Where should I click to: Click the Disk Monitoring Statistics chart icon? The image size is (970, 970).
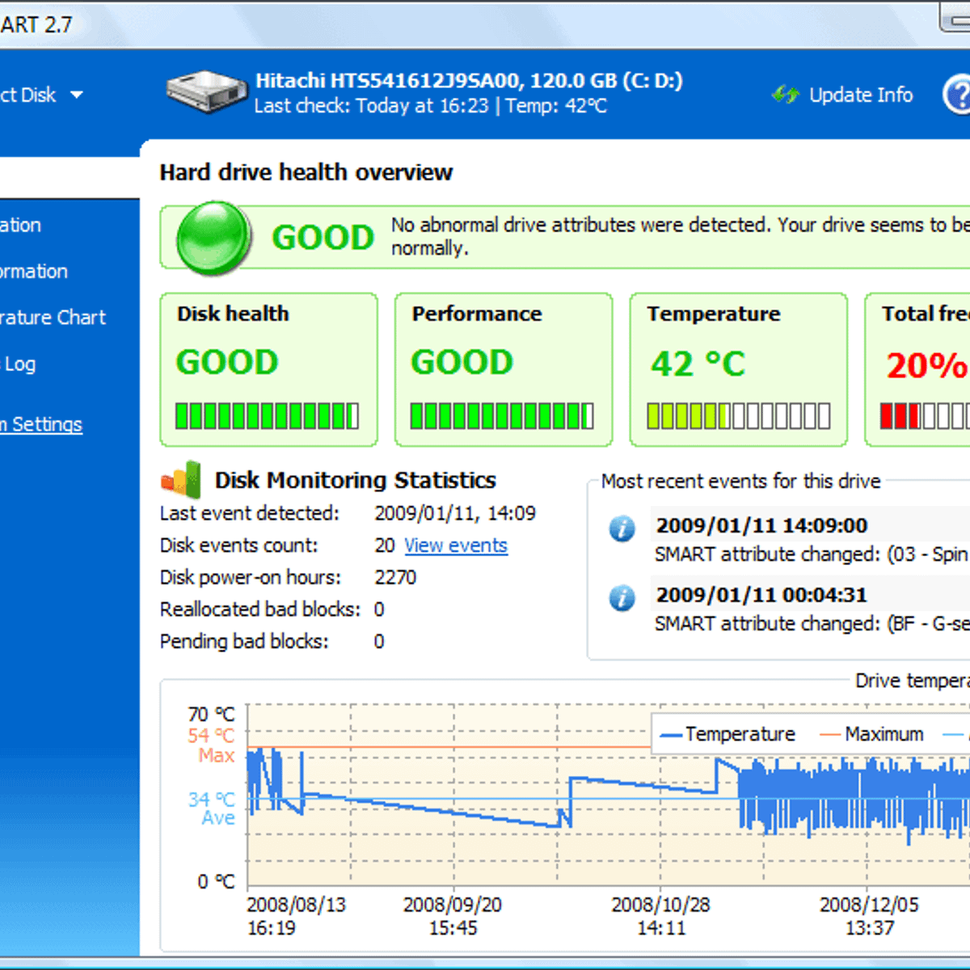point(182,479)
